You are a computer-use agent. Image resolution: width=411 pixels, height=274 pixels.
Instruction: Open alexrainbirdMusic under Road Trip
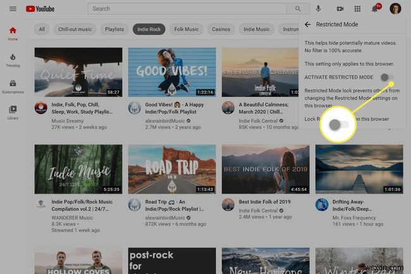(x=165, y=218)
